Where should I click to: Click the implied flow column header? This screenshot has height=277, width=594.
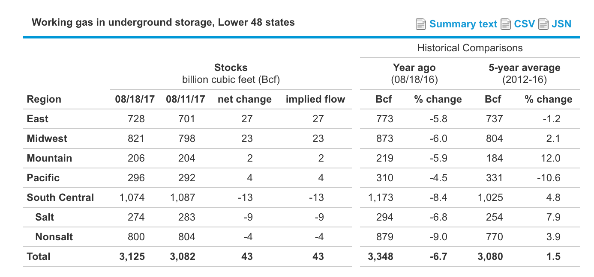click(315, 99)
